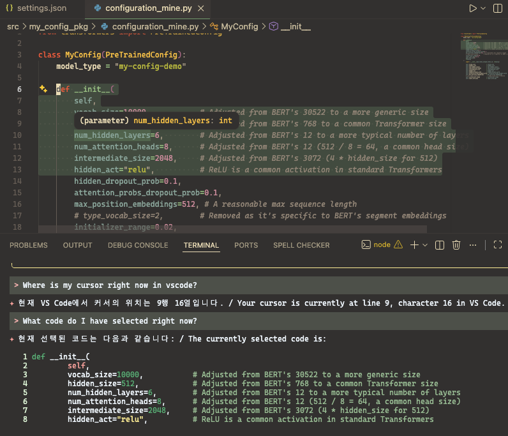Image resolution: width=508 pixels, height=436 pixels.
Task: Click the num_attention_heads=8 line in editor
Action: point(123,147)
